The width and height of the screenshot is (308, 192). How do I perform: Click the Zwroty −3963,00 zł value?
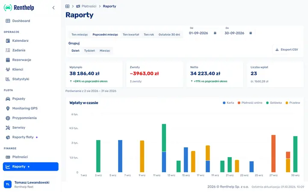tap(145, 73)
